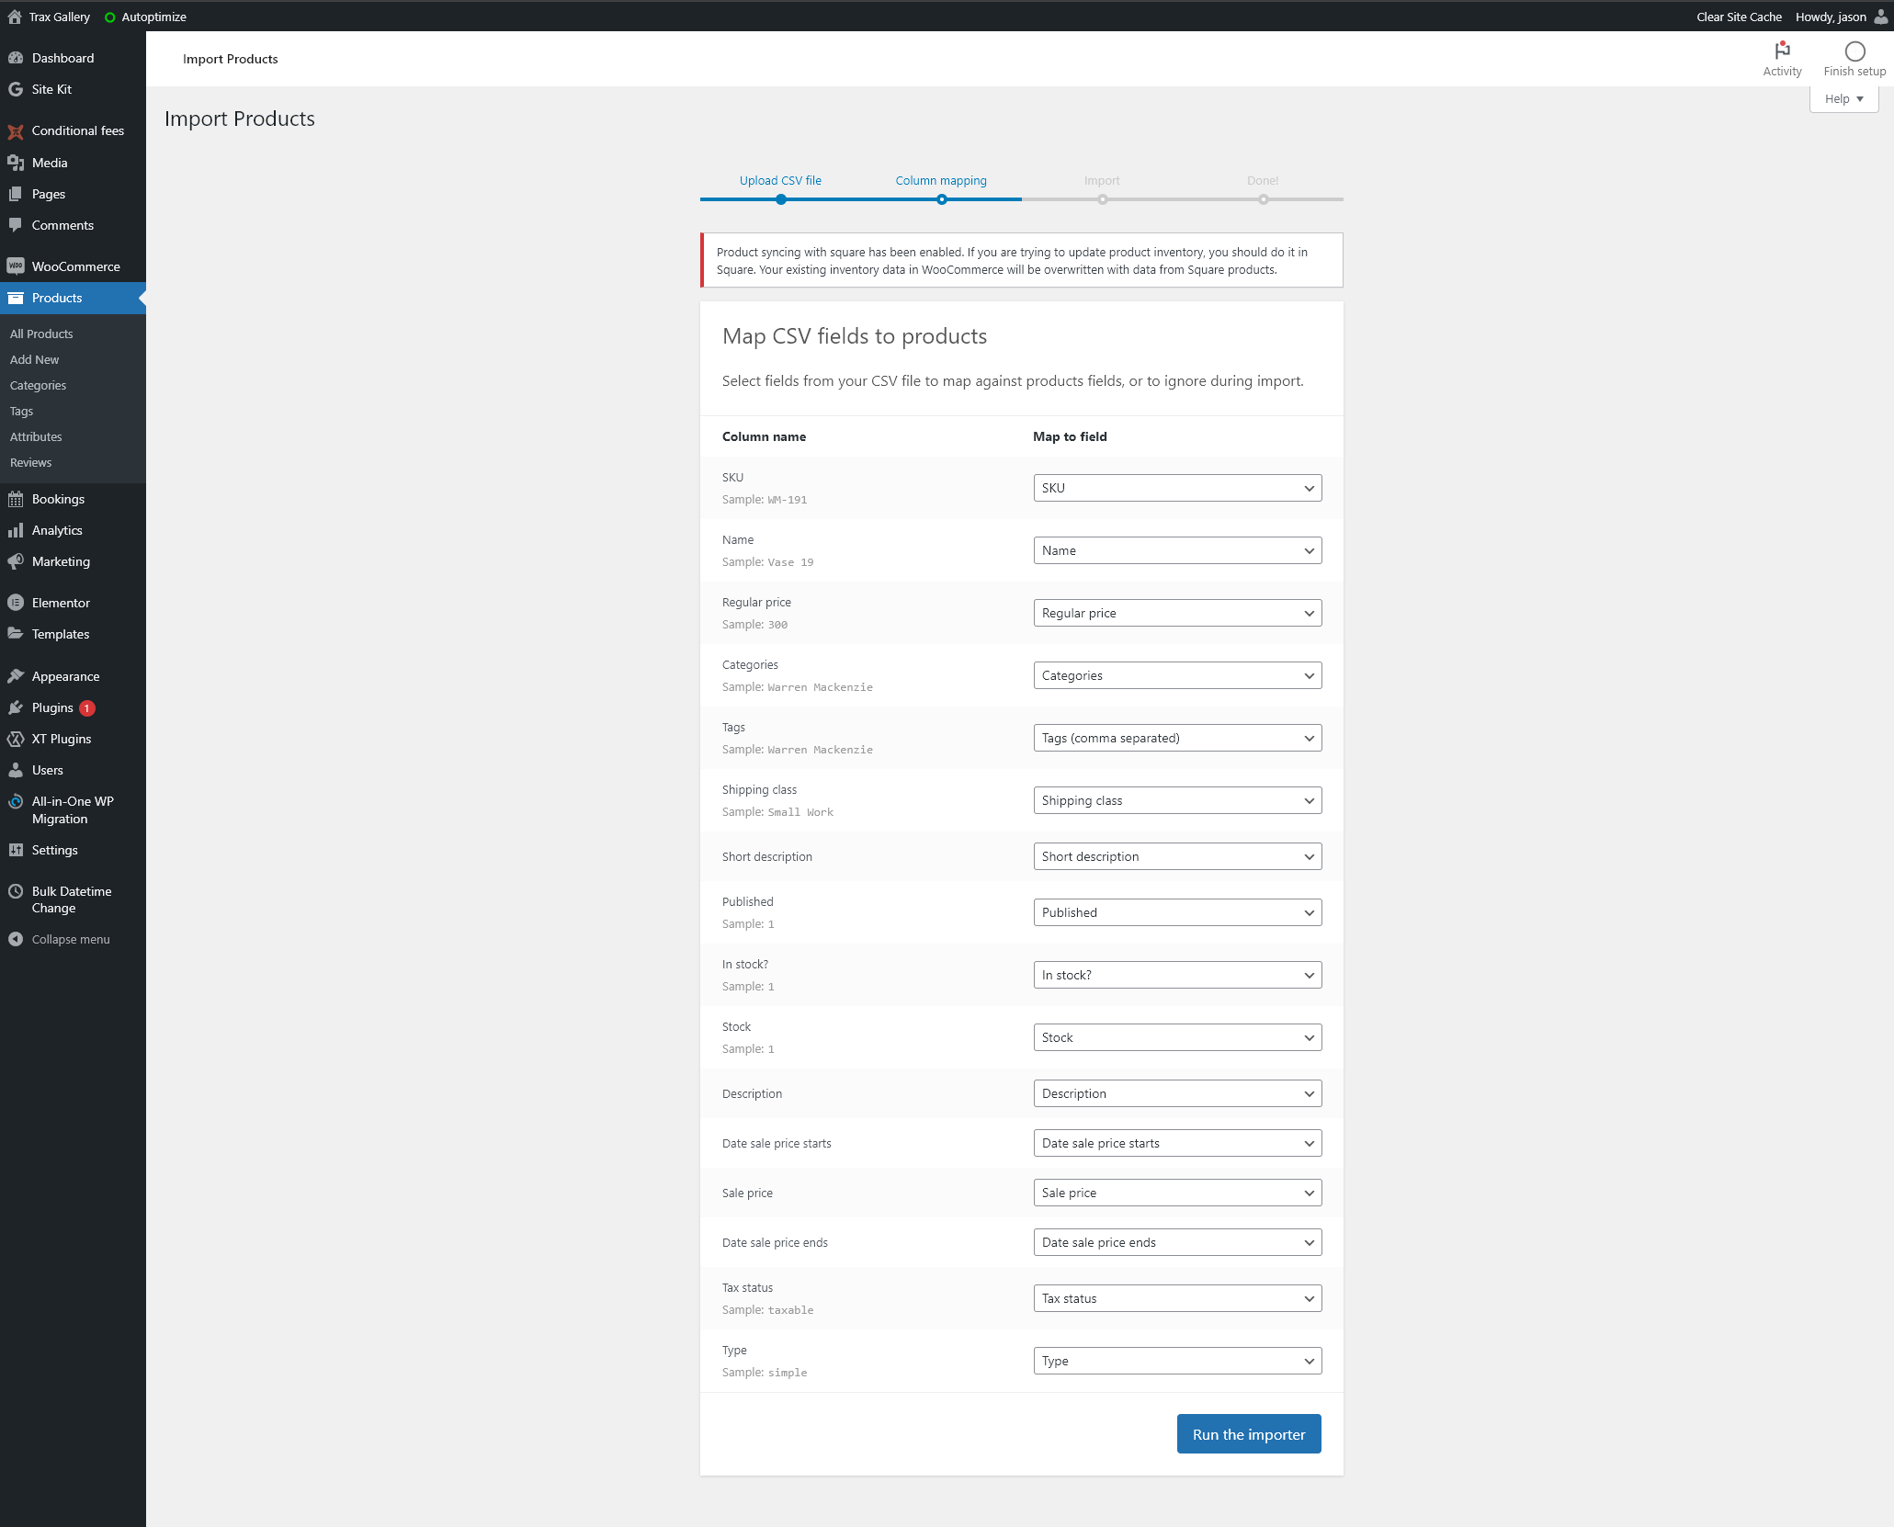Image resolution: width=1894 pixels, height=1527 pixels.
Task: Open the Type field dropdown
Action: click(1177, 1361)
